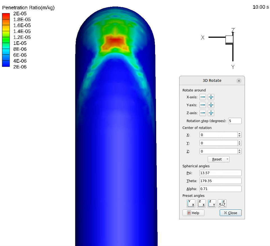
Task: Open the Reset button dropdown arrow
Action: pos(227,159)
